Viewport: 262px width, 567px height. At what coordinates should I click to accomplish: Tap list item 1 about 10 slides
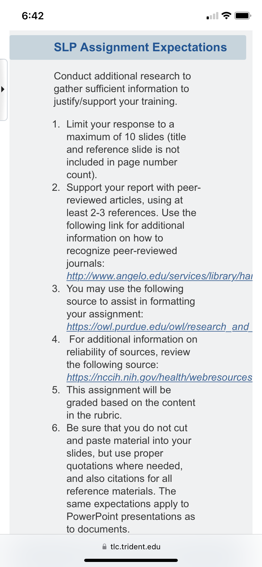click(x=127, y=149)
